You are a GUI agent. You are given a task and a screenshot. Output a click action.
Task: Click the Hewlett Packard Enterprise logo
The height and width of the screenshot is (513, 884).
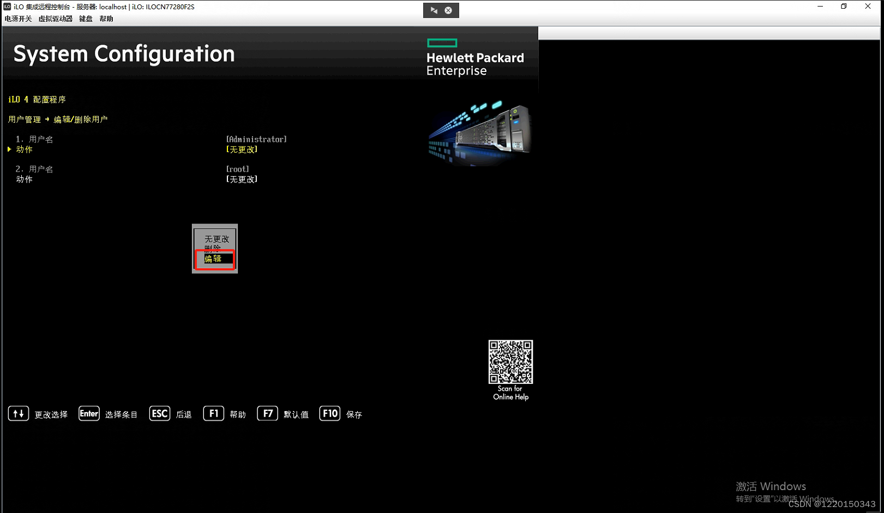point(475,58)
